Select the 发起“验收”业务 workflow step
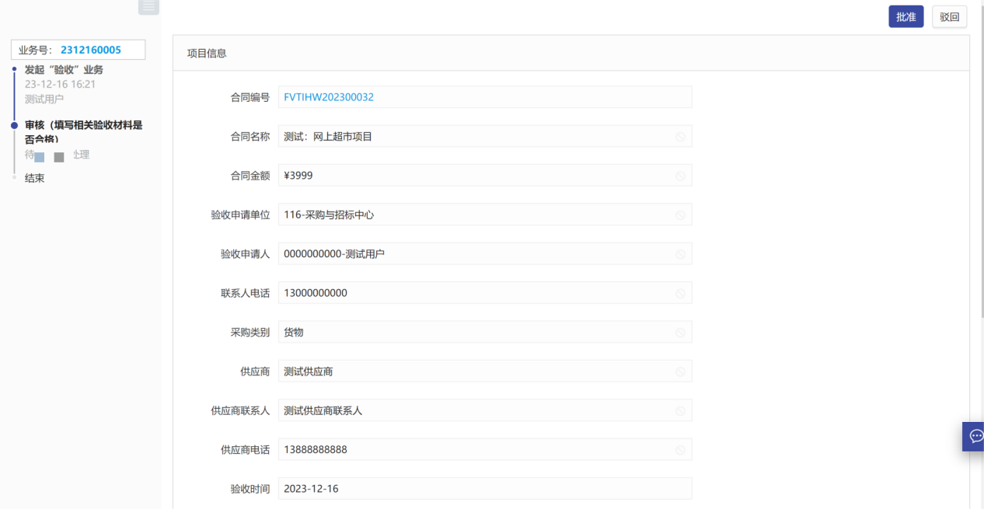The width and height of the screenshot is (984, 509). [x=64, y=70]
